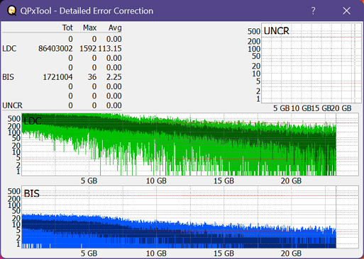Click the QPxTool app icon in title bar
364x259 pixels.
pos(11,11)
